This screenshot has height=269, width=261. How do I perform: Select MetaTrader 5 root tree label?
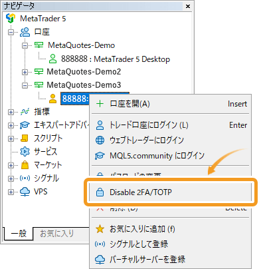click(x=43, y=19)
